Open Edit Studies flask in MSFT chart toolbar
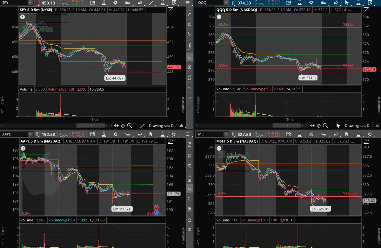Image resolution: width=381 pixels, height=248 pixels. [300, 134]
